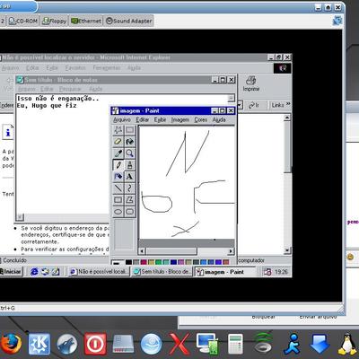The image size is (359, 359).
Task: Launch Firefox from the dock
Action: [x=11, y=344]
